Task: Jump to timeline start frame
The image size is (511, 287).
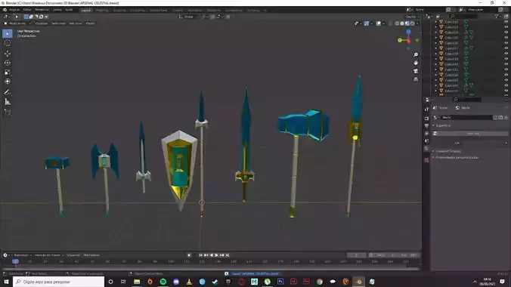Action: [x=200, y=255]
